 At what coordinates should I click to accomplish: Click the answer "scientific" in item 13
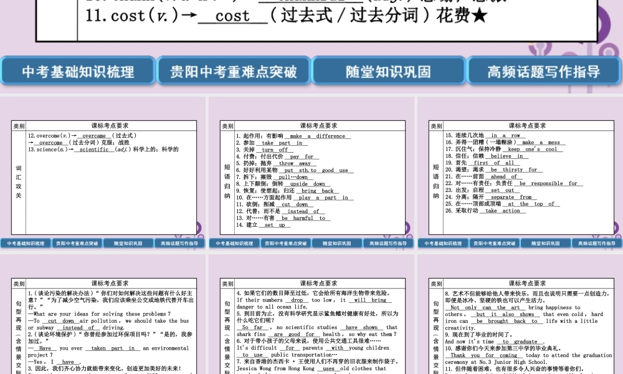point(94,150)
